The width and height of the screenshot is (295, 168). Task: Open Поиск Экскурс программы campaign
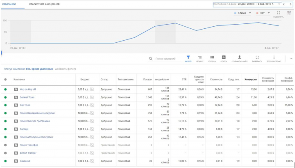click(x=35, y=121)
